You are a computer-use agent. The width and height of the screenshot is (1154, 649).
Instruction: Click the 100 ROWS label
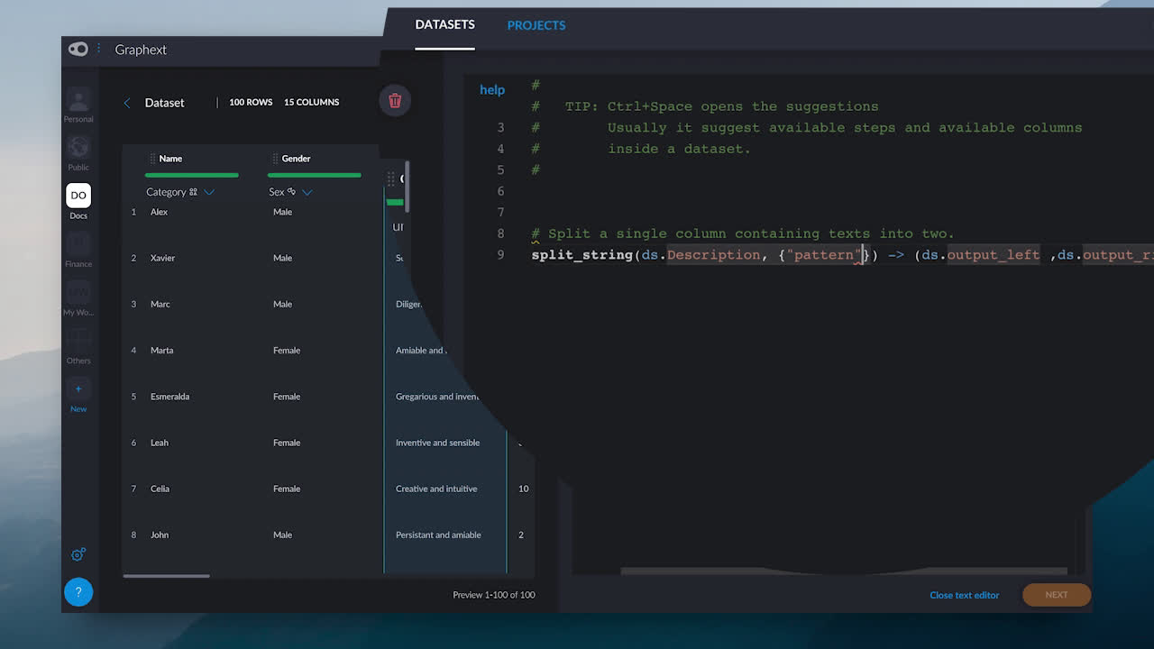point(251,102)
